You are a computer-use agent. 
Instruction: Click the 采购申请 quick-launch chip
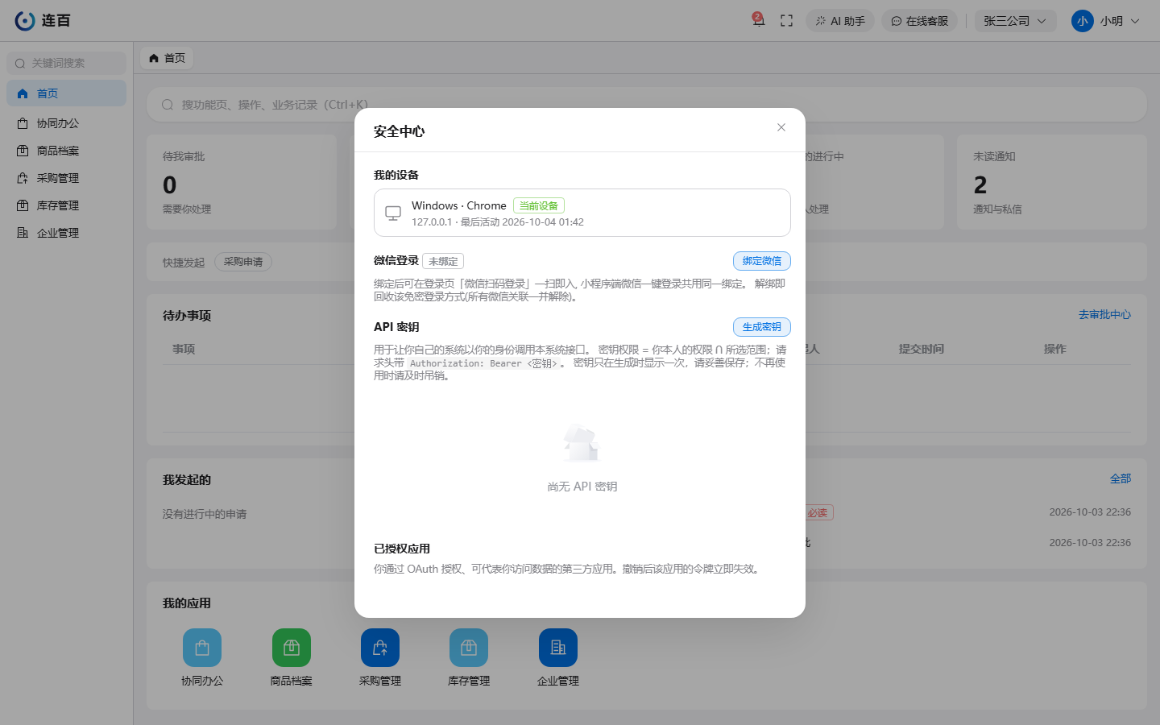coord(243,262)
